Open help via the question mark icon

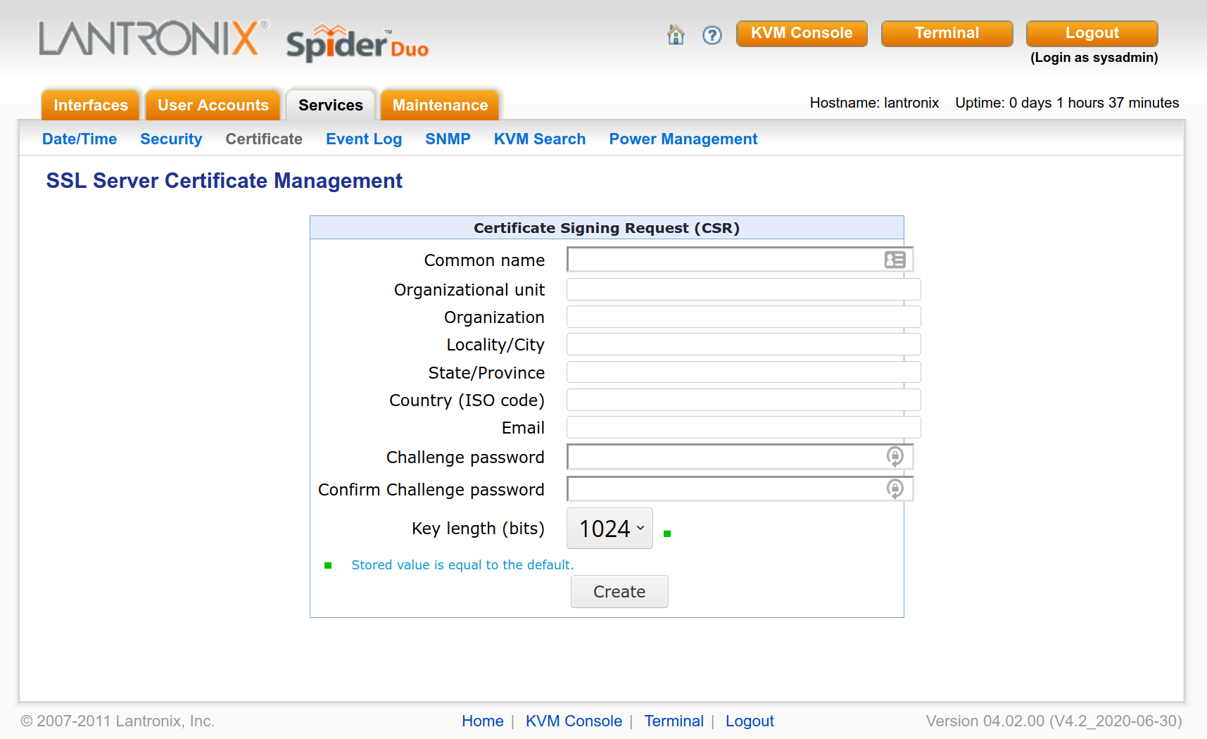(712, 35)
